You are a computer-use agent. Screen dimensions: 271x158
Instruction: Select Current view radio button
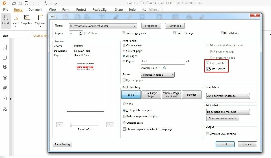(x=124, y=45)
